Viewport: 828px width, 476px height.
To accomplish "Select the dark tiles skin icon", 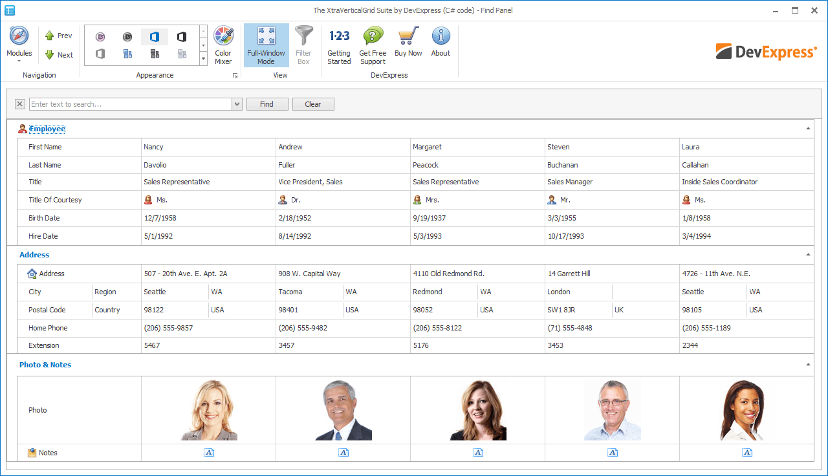I will click(x=155, y=54).
